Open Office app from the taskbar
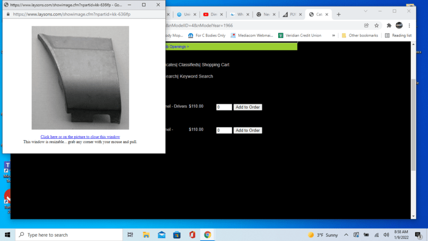The image size is (428, 241). tap(192, 235)
